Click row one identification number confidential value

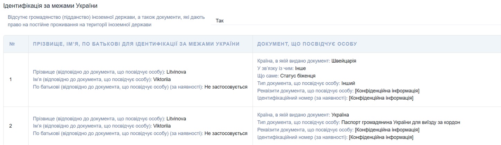(381, 98)
